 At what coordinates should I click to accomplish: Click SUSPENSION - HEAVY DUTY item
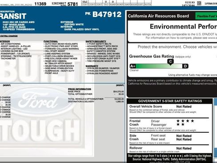60,71
